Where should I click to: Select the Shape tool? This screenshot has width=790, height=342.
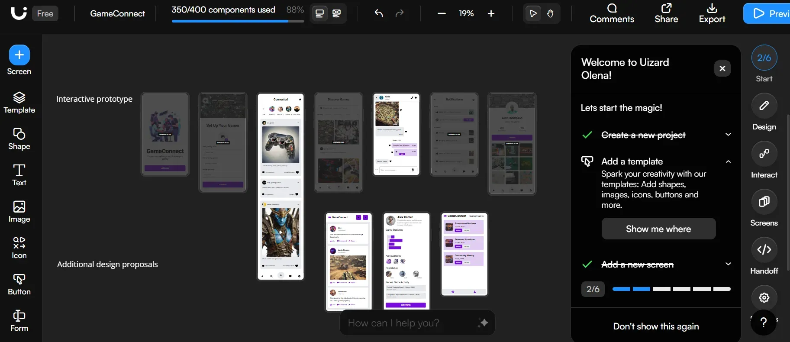tap(19, 139)
